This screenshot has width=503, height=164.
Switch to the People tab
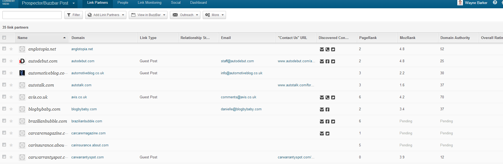point(123,3)
